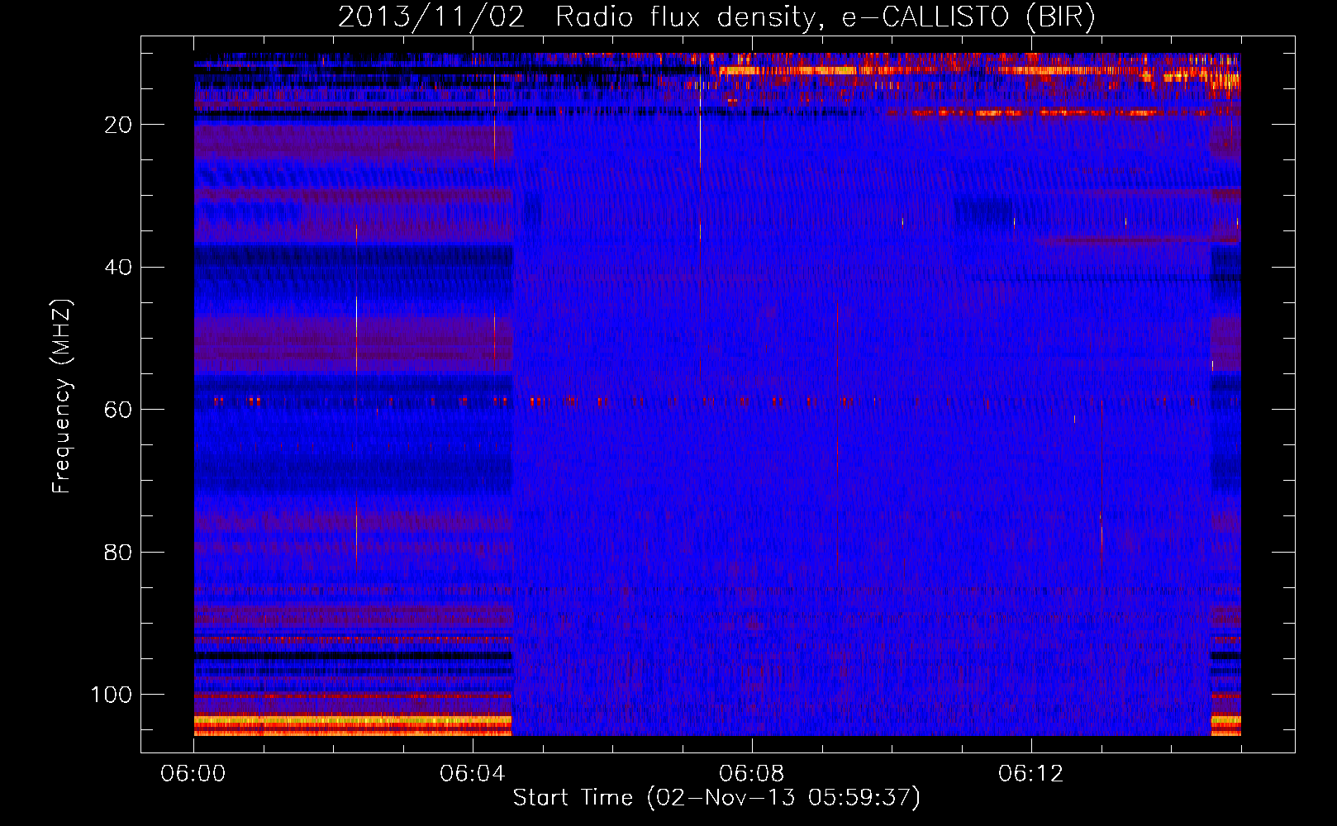
Task: Select the "Frequency (MHZ)" axis label
Action: (x=63, y=396)
